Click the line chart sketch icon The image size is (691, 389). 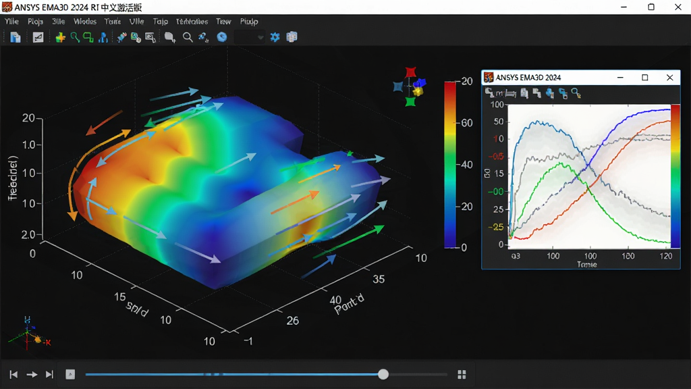tap(38, 38)
